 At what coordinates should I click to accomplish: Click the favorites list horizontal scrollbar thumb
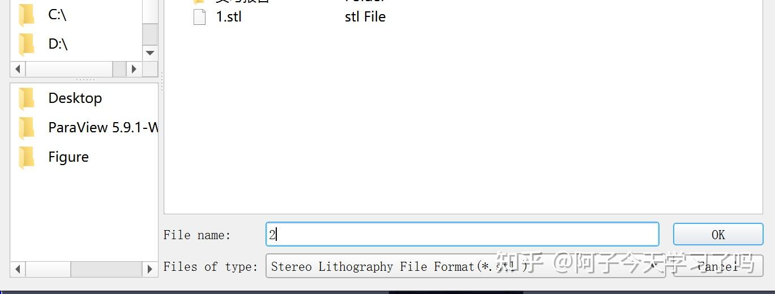48,269
